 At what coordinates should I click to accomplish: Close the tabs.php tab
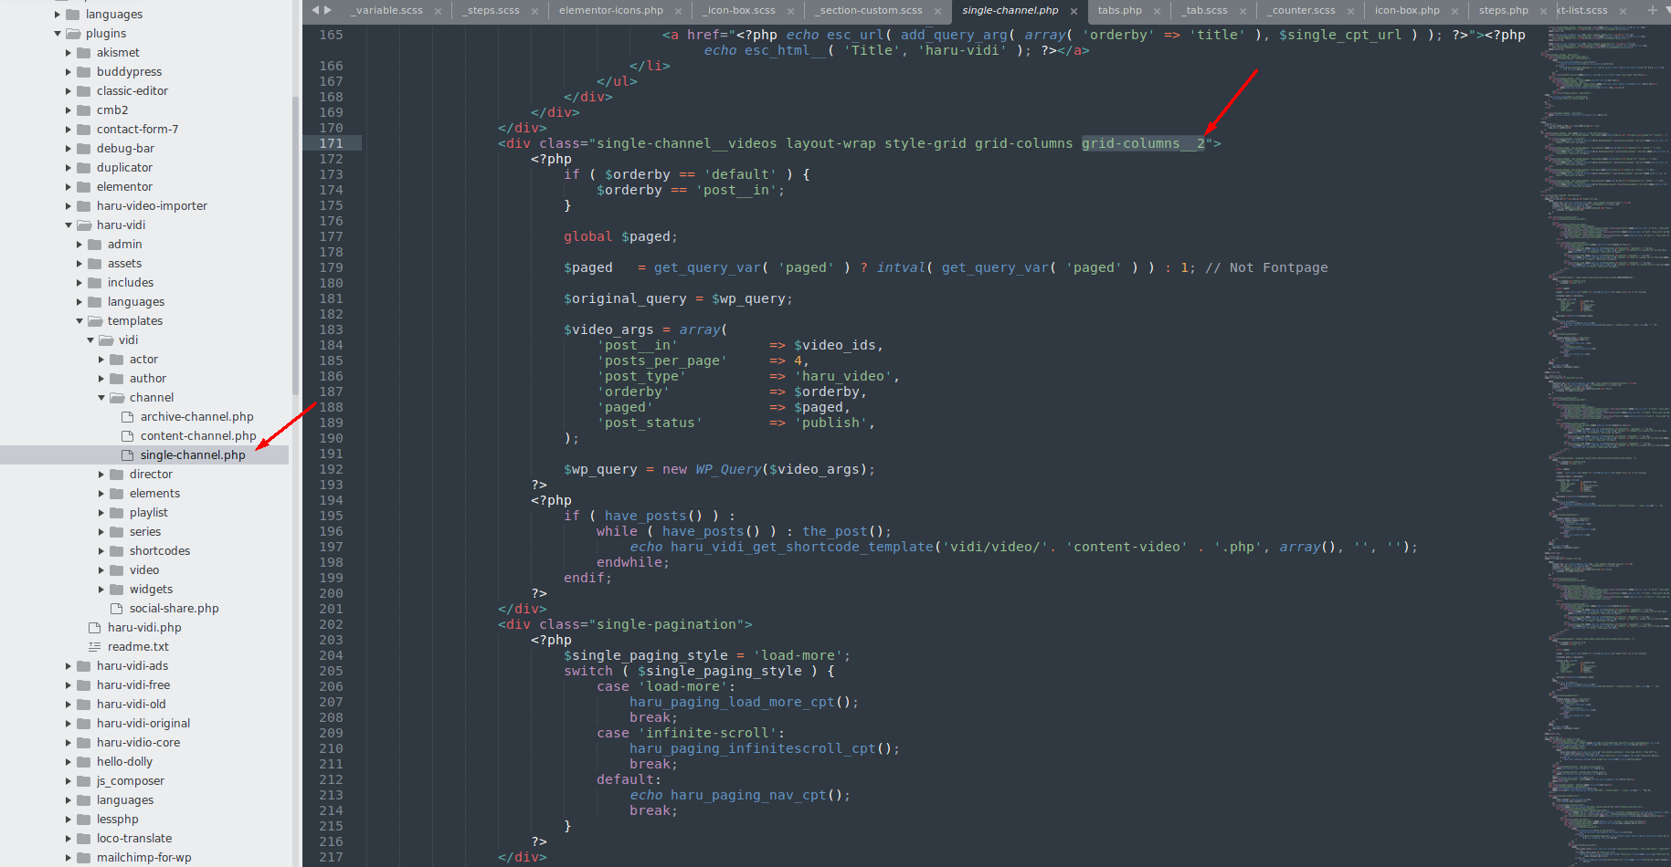1157,11
